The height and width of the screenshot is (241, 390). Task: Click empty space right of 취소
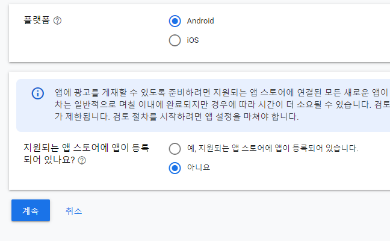[x=224, y=211]
